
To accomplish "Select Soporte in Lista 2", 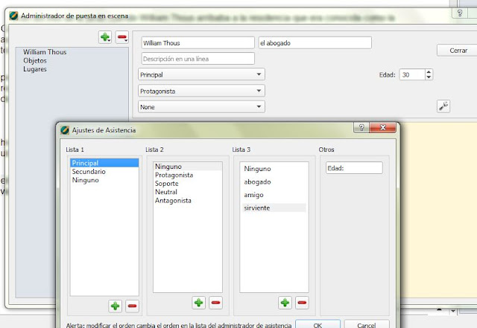I will click(x=188, y=184).
